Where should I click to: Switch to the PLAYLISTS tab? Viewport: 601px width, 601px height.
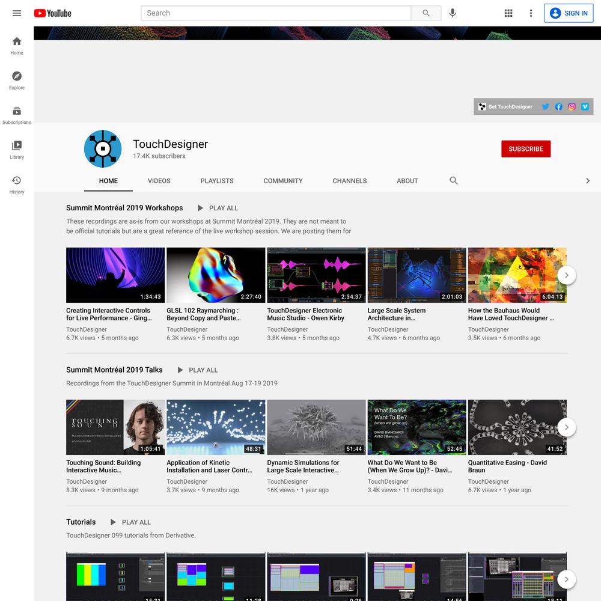(x=217, y=181)
